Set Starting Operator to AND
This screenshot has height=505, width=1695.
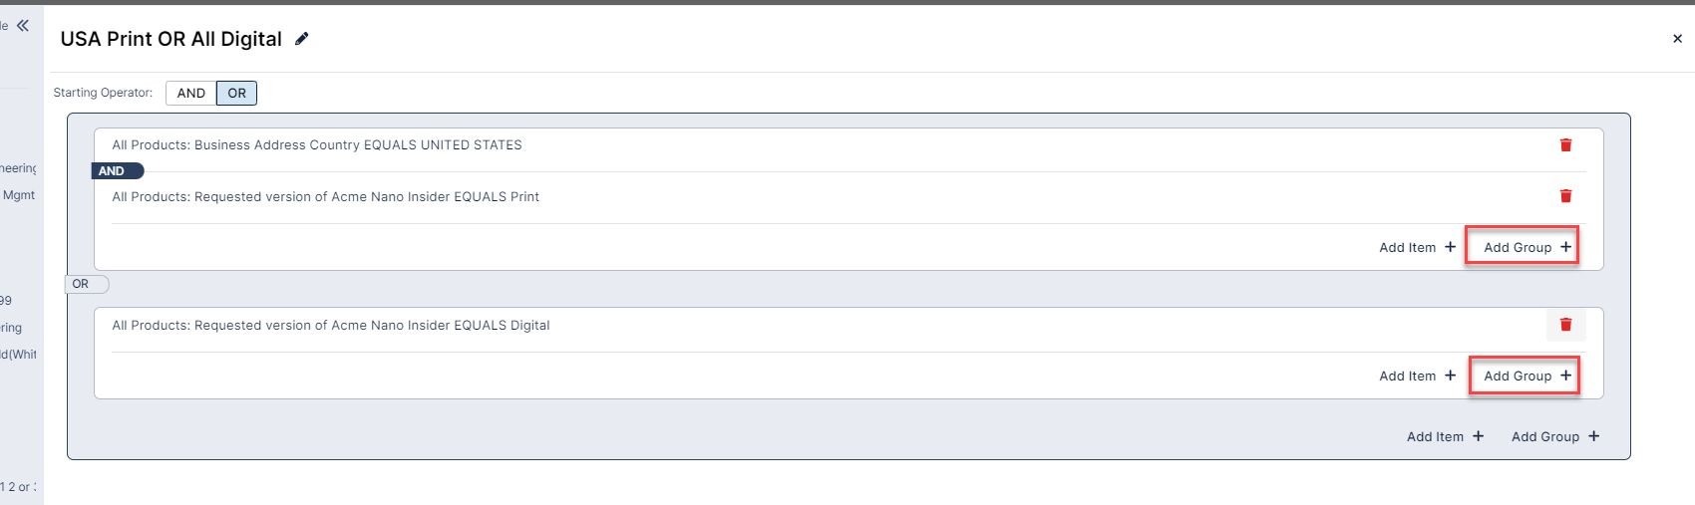click(191, 94)
